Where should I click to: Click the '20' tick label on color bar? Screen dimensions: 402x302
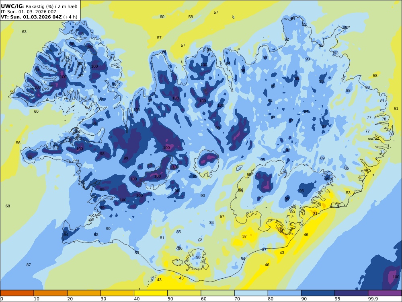click(x=70, y=299)
